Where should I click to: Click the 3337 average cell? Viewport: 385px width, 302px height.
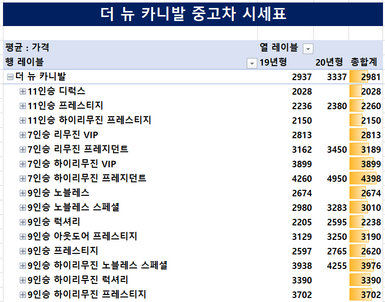tap(336, 77)
